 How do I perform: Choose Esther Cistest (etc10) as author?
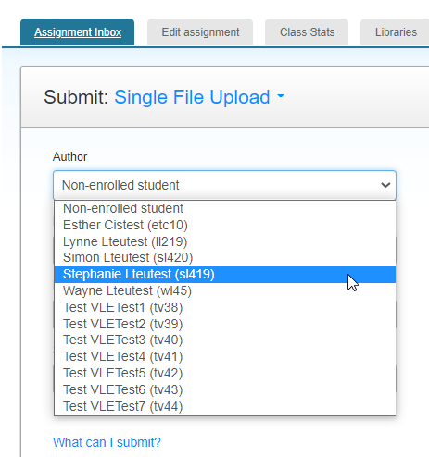225,225
